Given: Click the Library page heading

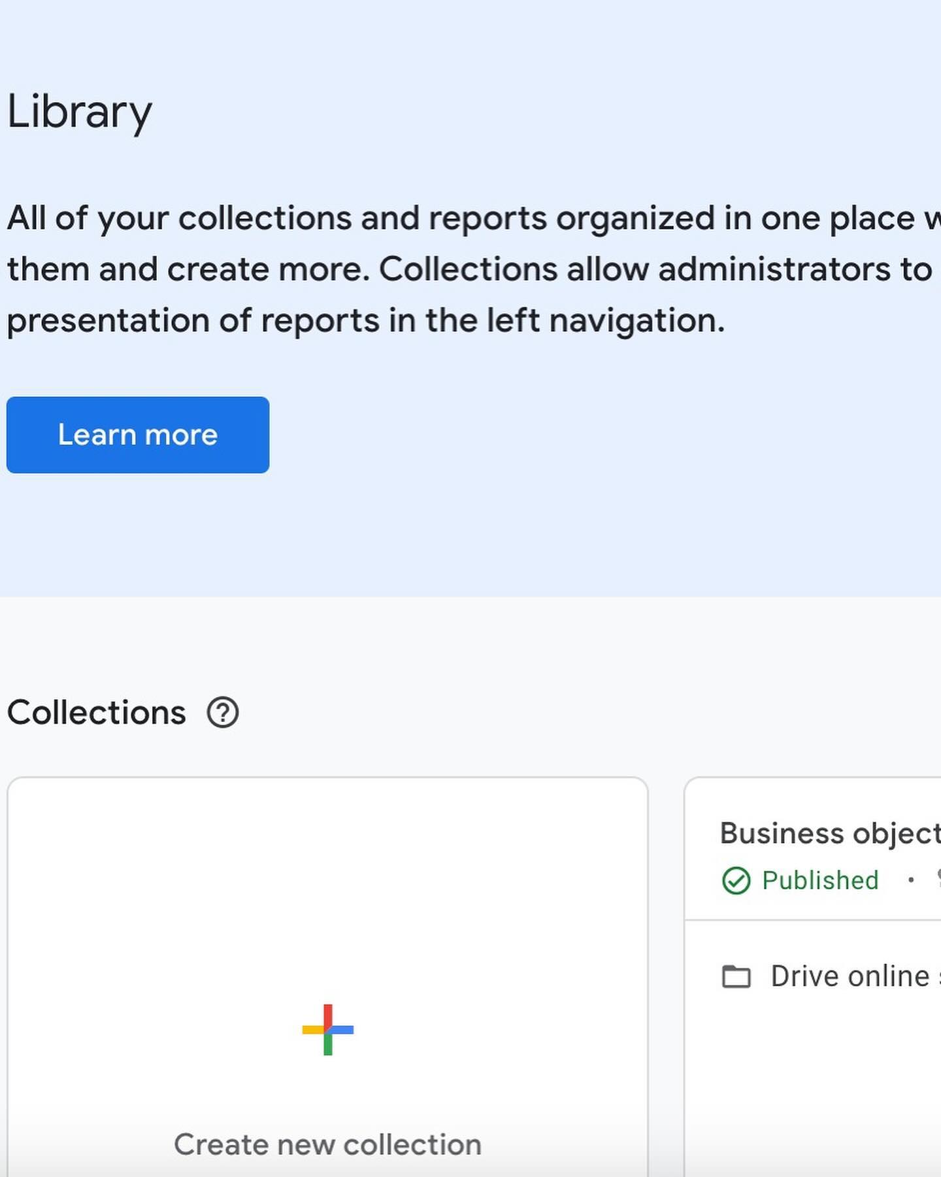Looking at the screenshot, I should pos(80,112).
